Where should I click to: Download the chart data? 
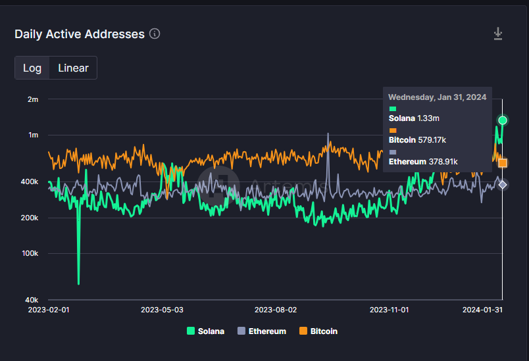click(498, 34)
